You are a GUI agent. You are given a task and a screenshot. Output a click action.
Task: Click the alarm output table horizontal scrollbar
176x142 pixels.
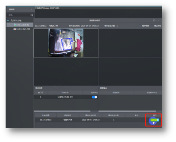pos(127,111)
